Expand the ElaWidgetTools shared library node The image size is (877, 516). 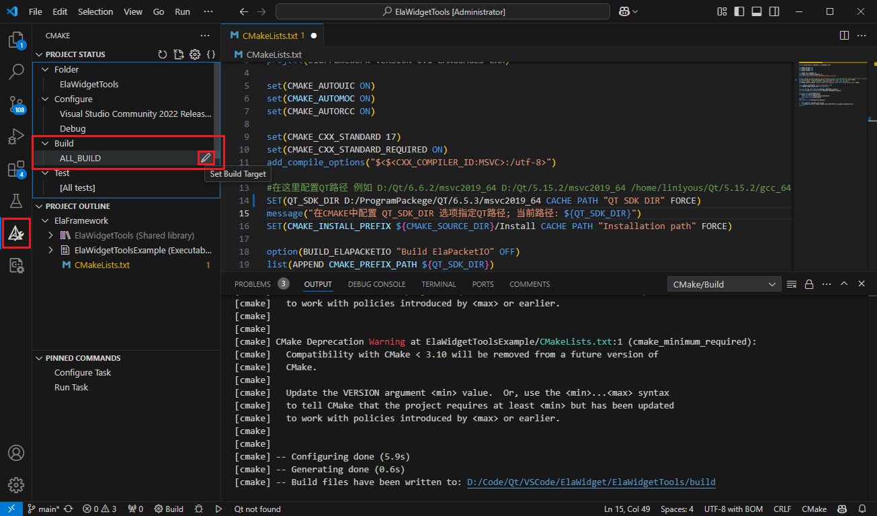coord(50,235)
